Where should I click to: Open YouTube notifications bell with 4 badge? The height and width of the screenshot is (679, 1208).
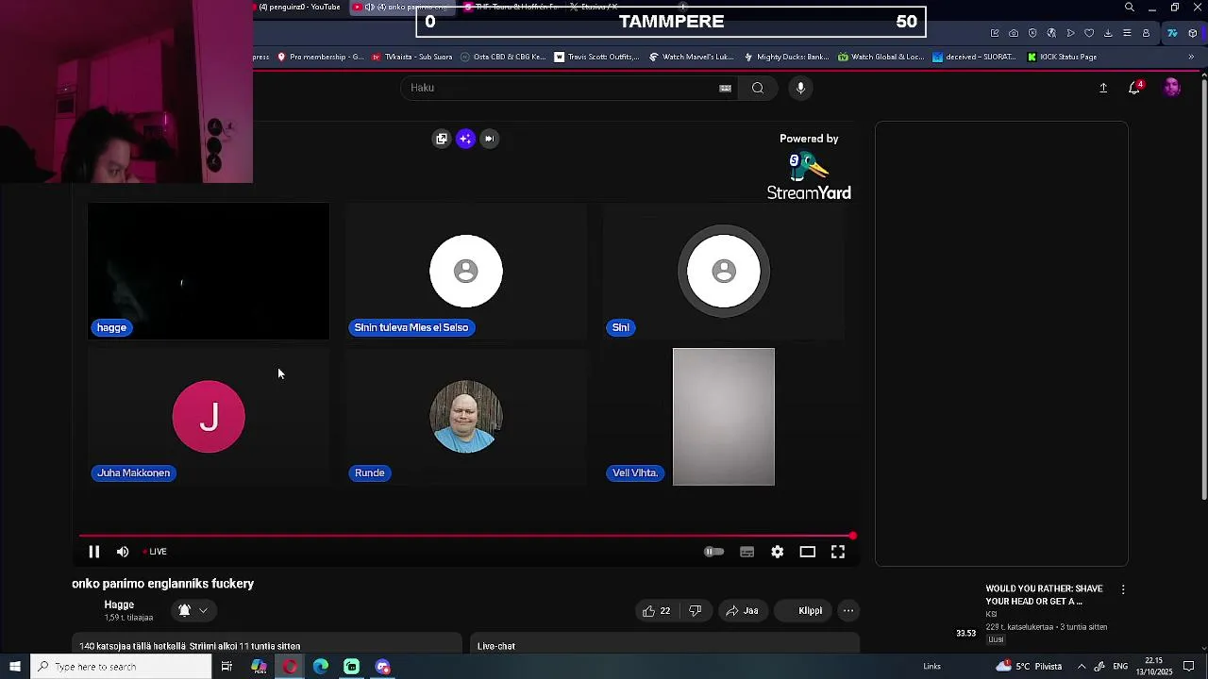click(x=1134, y=88)
